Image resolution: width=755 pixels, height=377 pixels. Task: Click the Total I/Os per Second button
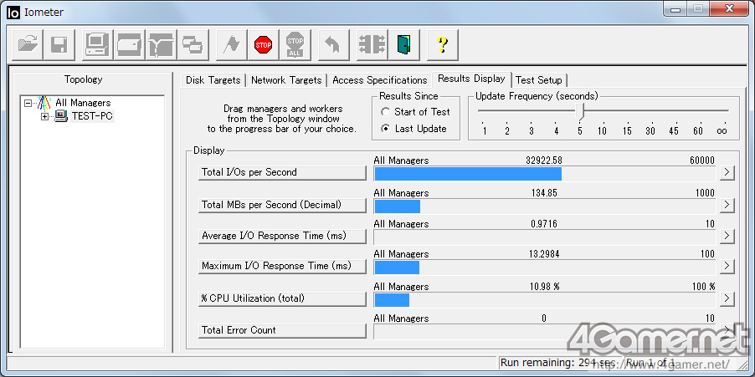282,173
